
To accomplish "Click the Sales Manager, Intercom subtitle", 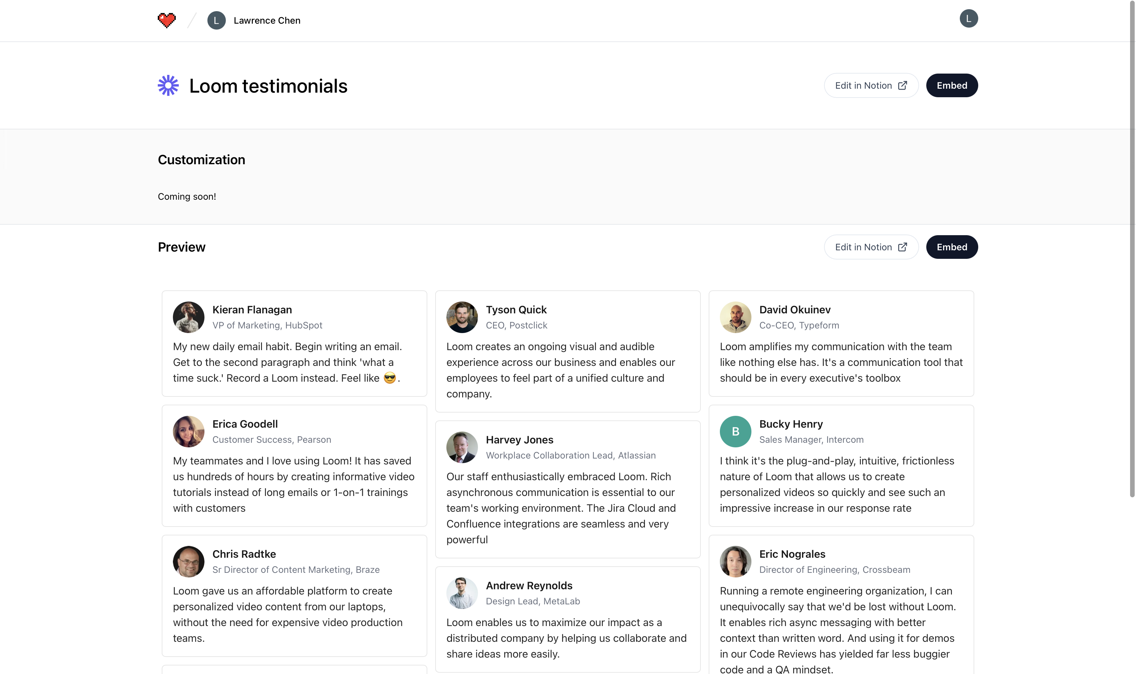I will [x=811, y=440].
